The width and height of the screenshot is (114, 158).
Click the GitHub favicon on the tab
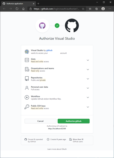point(4,4)
